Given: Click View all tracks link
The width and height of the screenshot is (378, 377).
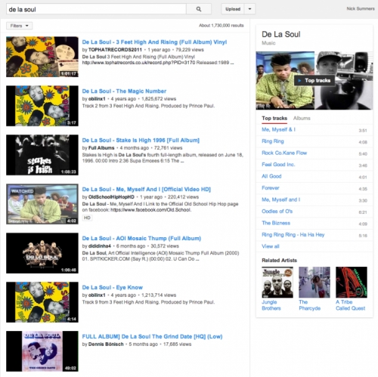Looking at the screenshot, I should 271,246.
